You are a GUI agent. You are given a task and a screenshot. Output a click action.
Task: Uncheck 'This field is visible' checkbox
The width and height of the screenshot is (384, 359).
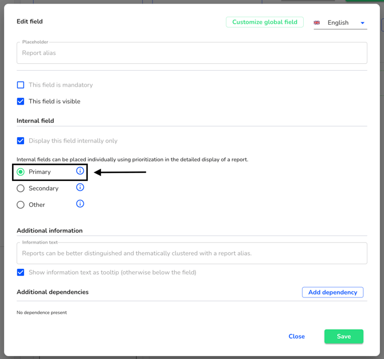click(21, 102)
